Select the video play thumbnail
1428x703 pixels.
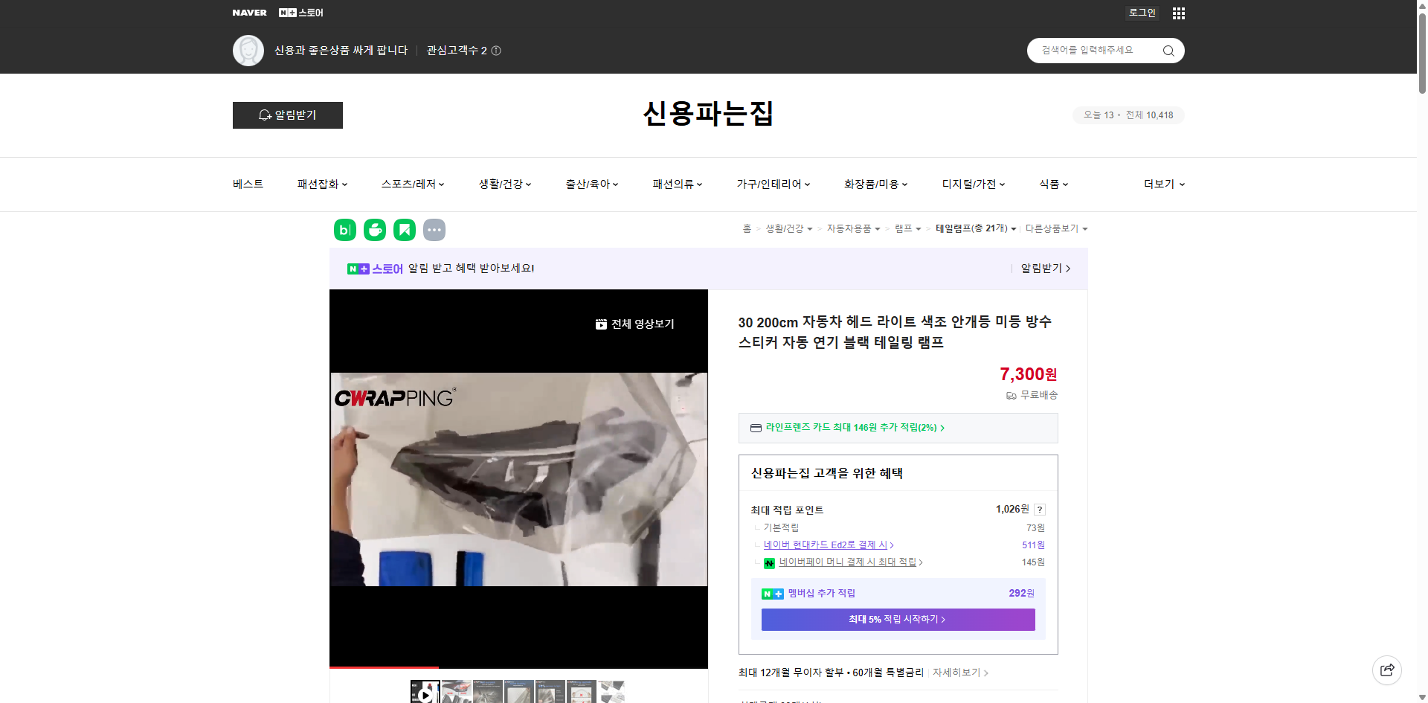[425, 693]
